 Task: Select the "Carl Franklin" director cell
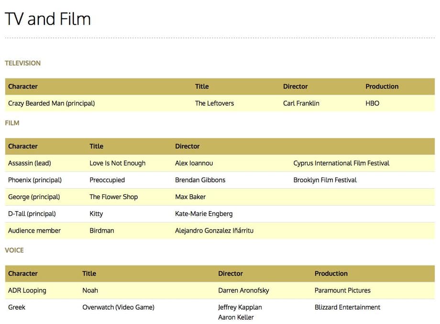click(x=301, y=103)
